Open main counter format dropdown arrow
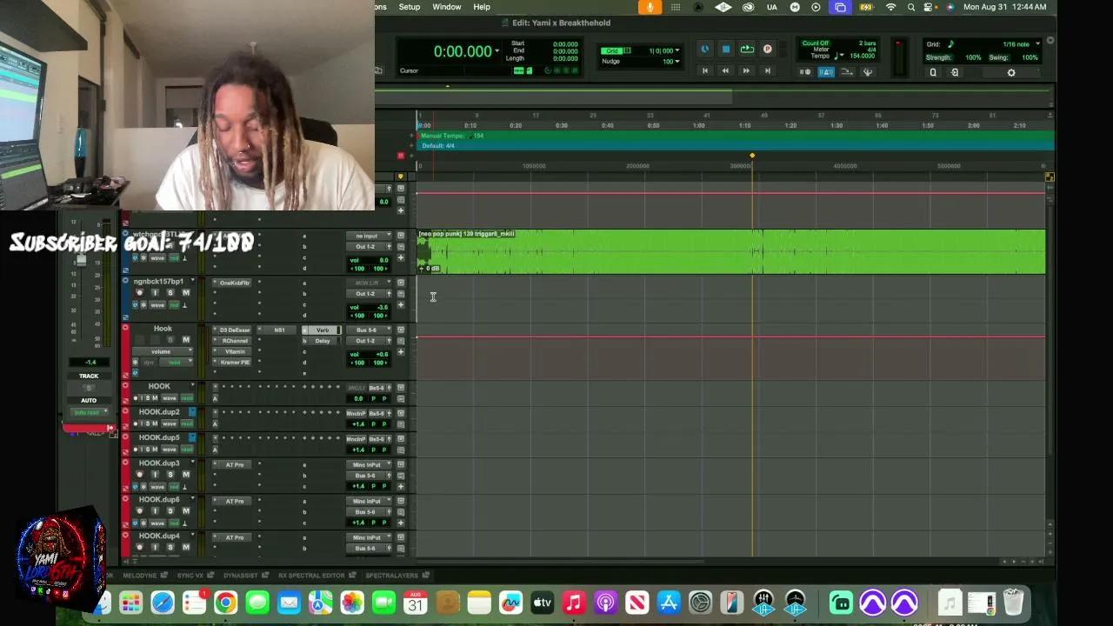The height and width of the screenshot is (626, 1113). [x=497, y=51]
